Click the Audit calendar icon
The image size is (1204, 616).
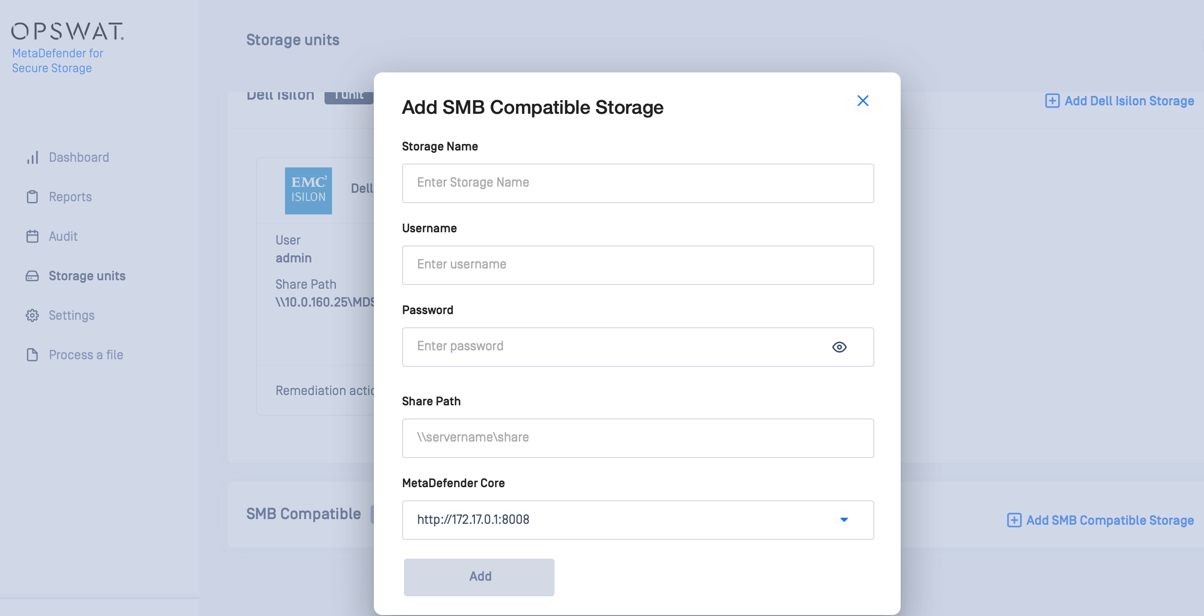(x=32, y=236)
